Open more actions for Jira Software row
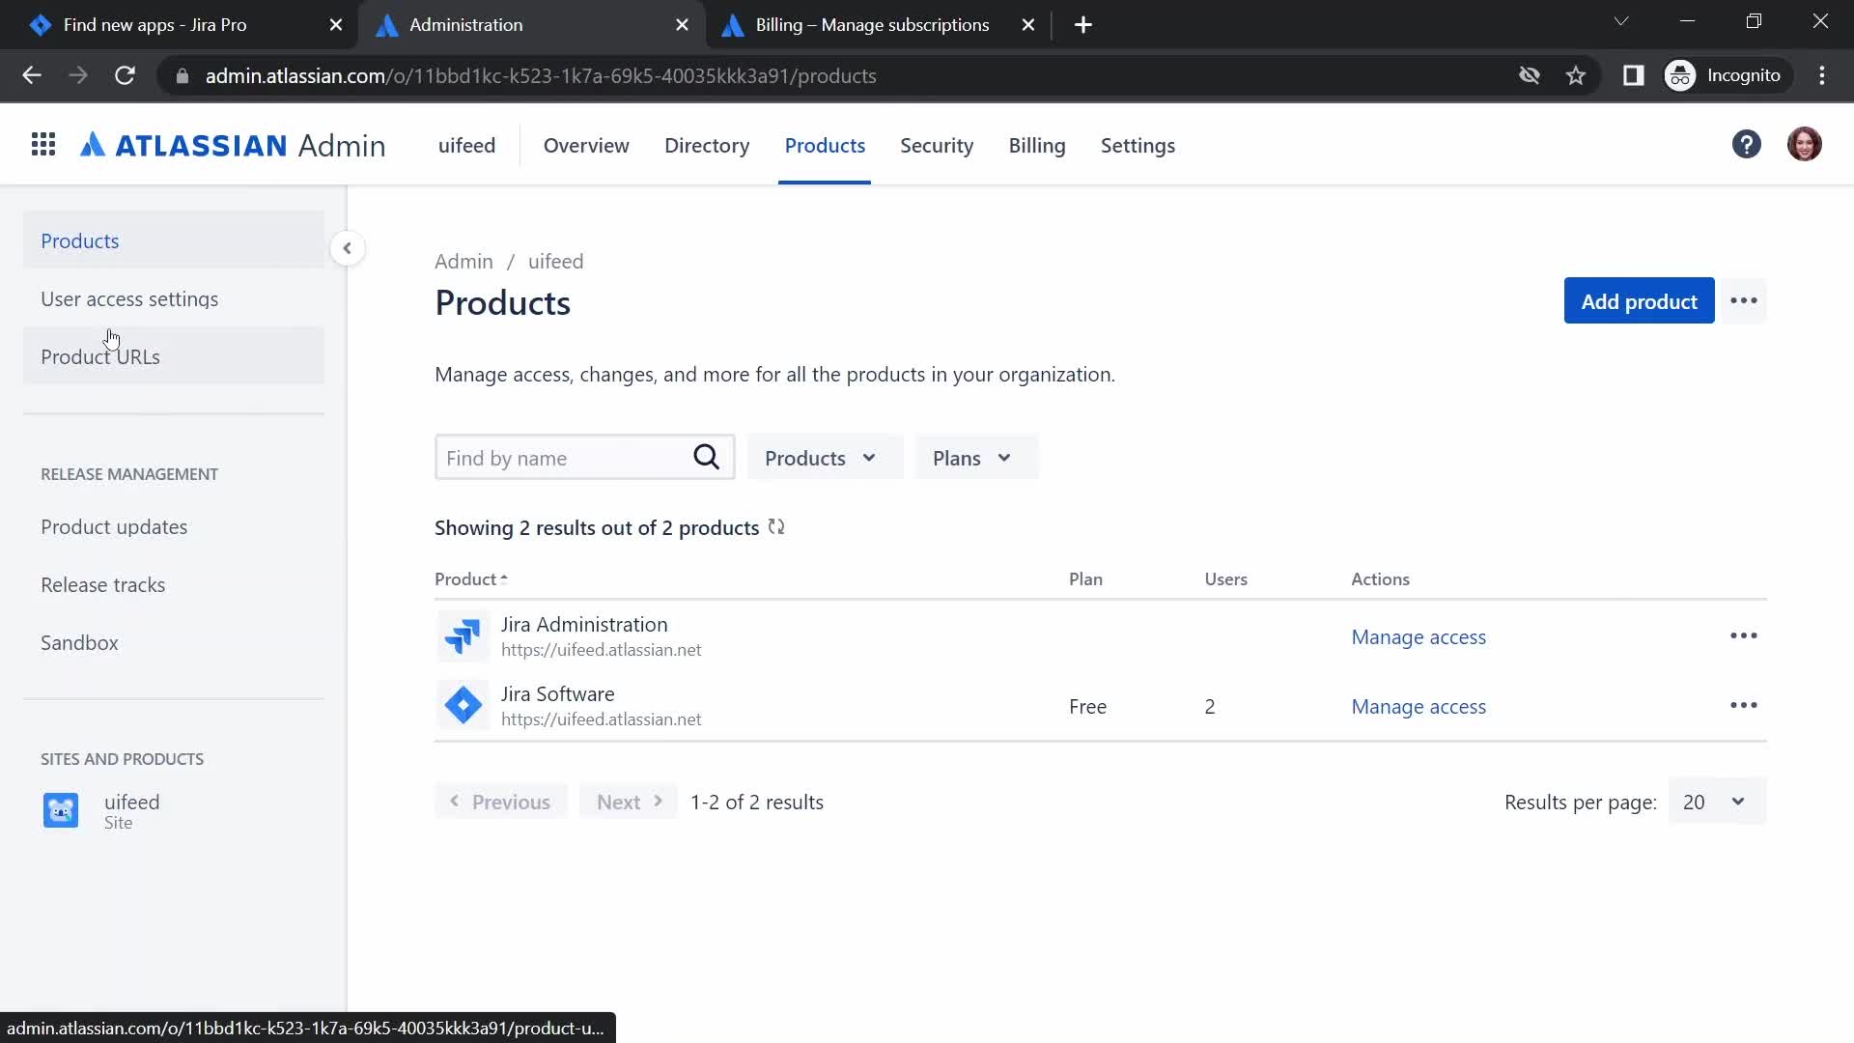The width and height of the screenshot is (1854, 1043). click(1743, 706)
